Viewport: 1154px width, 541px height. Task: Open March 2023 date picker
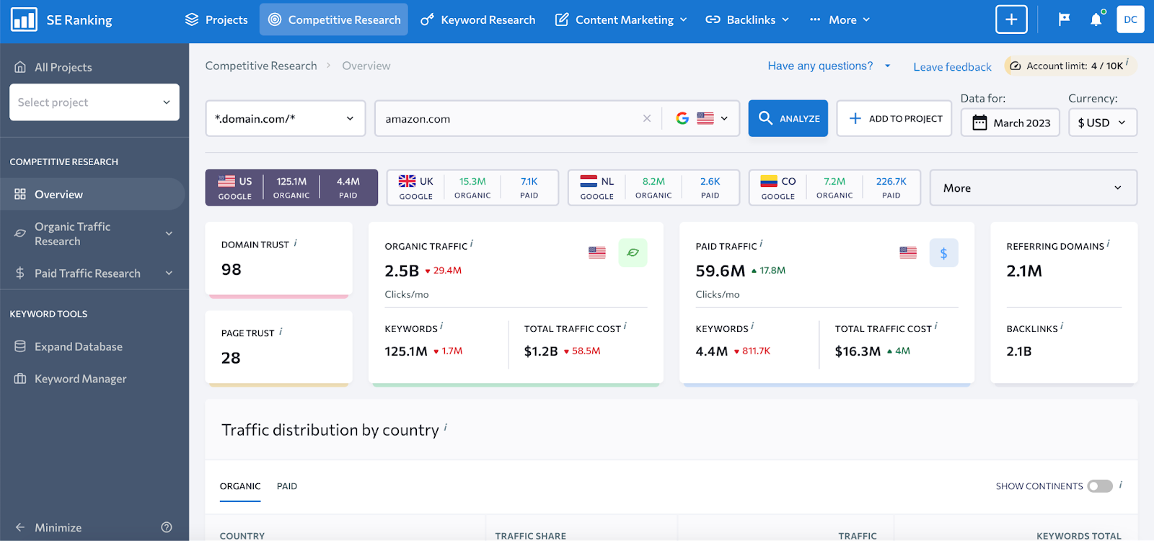1010,123
